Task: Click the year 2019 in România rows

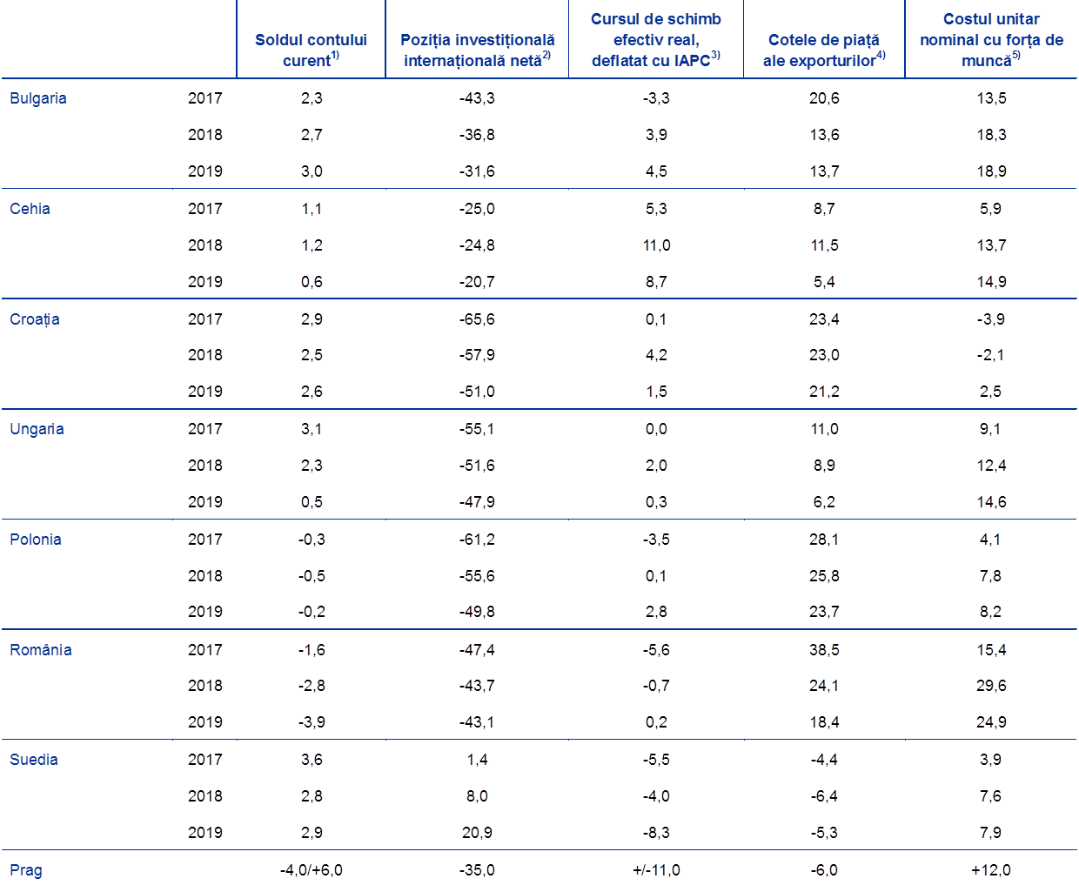Action: (x=205, y=722)
